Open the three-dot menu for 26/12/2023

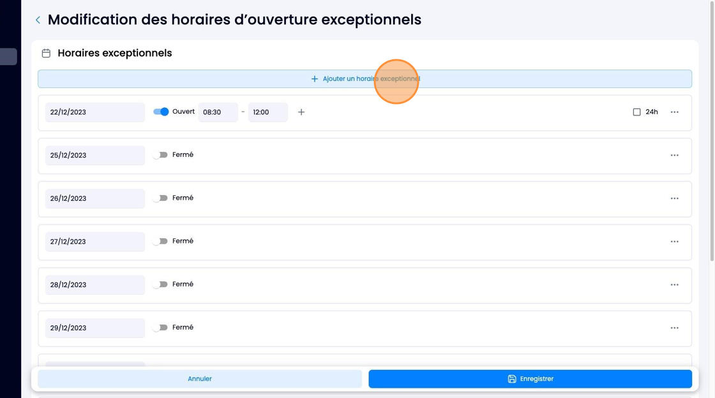674,198
